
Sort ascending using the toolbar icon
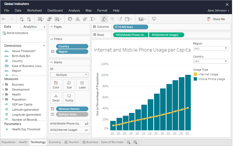point(78,19)
